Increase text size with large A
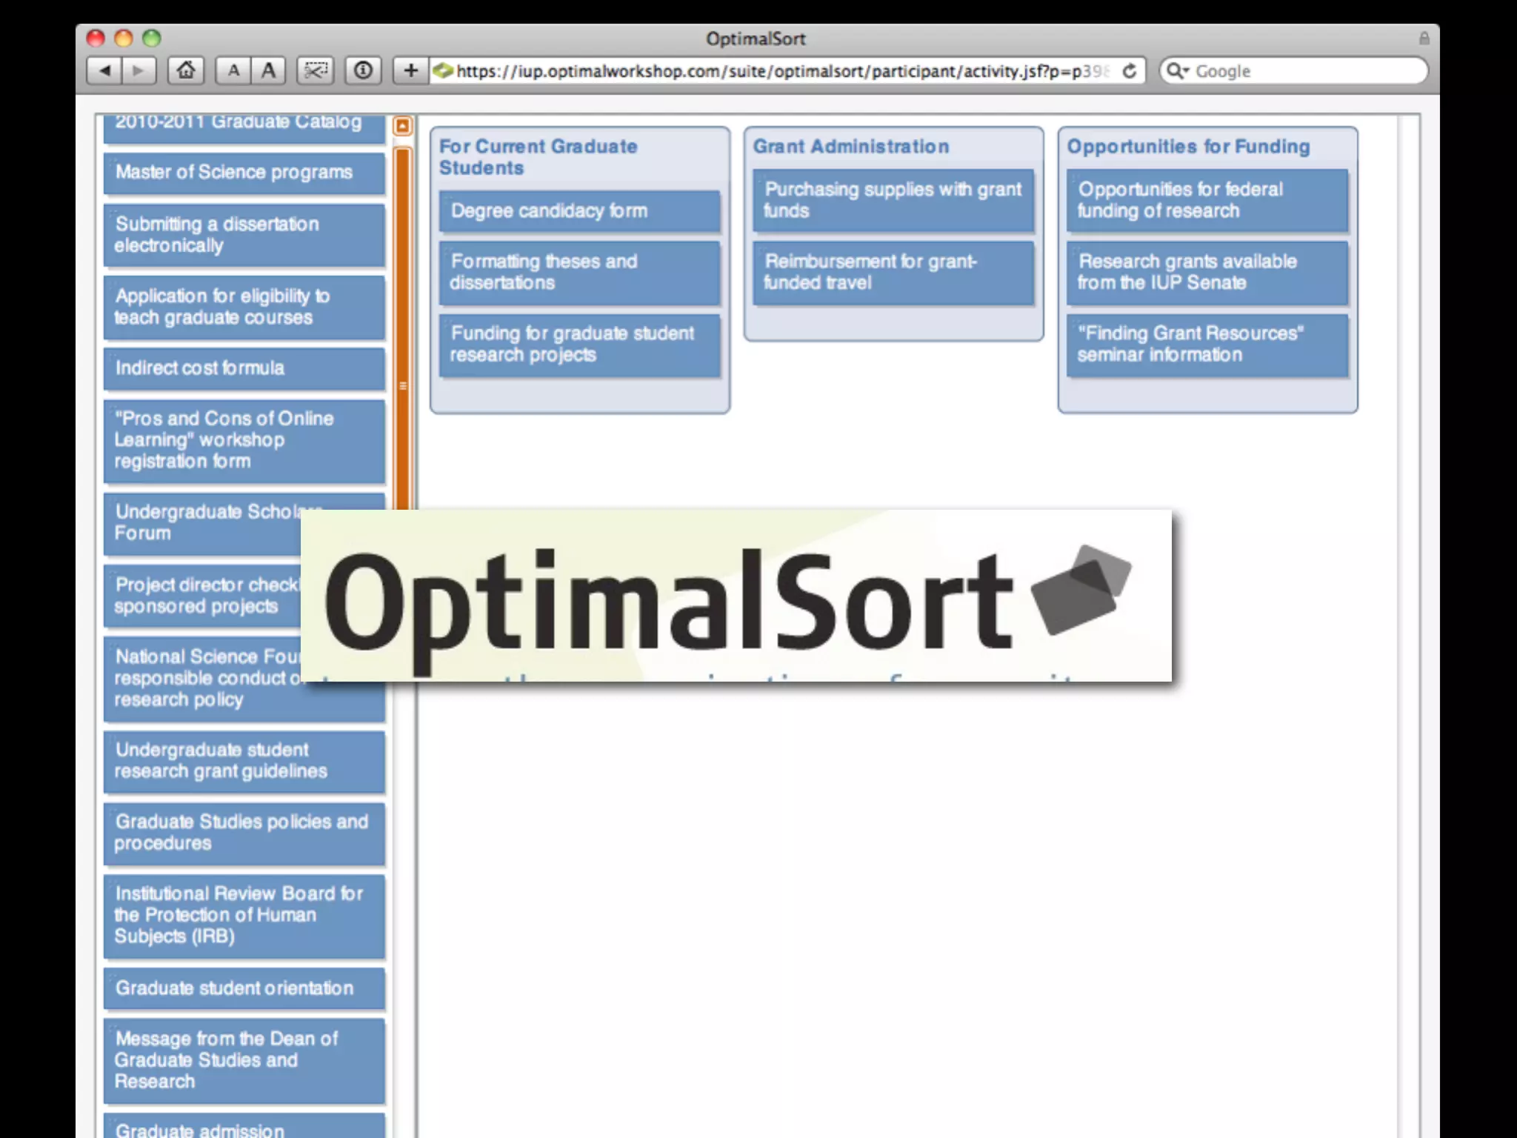 [268, 71]
